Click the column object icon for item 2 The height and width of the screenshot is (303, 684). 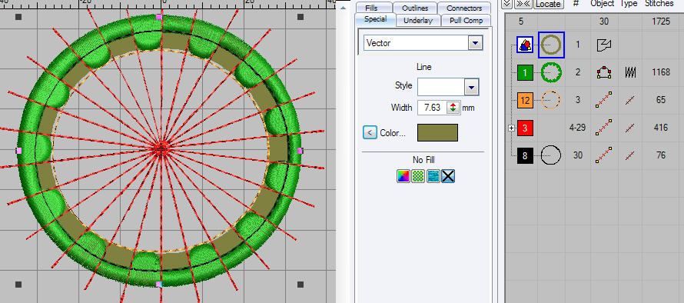[x=604, y=72]
